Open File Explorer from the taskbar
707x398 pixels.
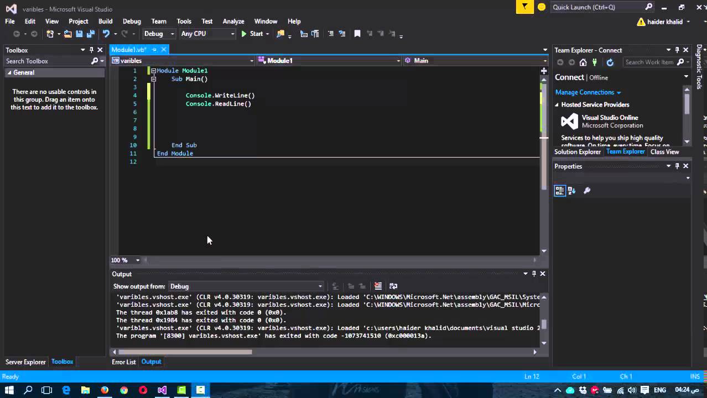click(x=85, y=390)
